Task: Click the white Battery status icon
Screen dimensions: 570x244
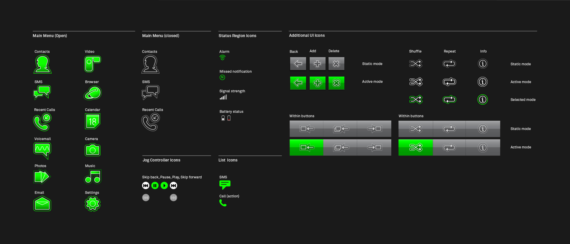Action: pos(223,118)
